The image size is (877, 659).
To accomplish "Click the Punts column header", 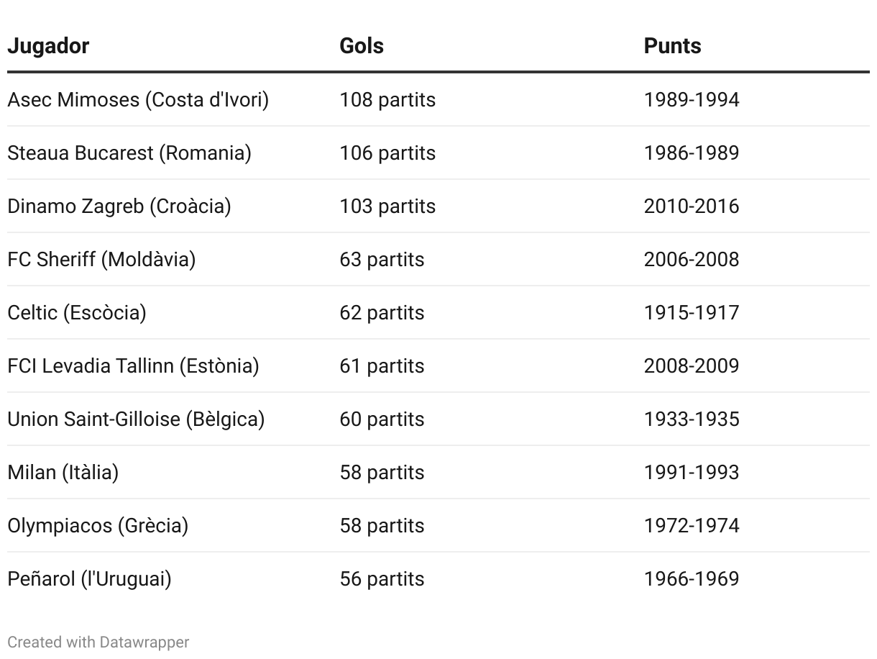I will coord(672,46).
